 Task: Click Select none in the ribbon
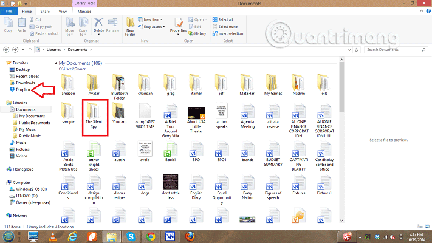coord(225,27)
